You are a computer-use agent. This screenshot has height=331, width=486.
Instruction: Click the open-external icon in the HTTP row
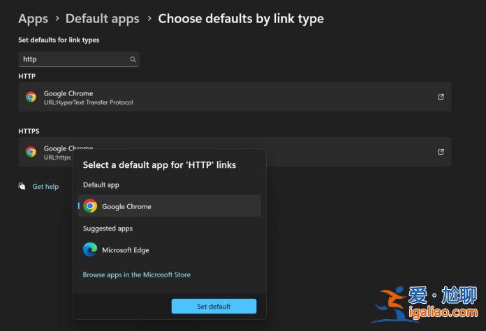[x=441, y=97]
